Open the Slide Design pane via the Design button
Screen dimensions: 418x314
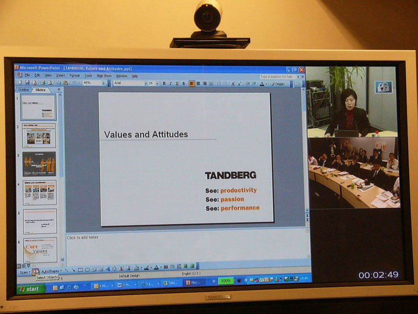(277, 84)
